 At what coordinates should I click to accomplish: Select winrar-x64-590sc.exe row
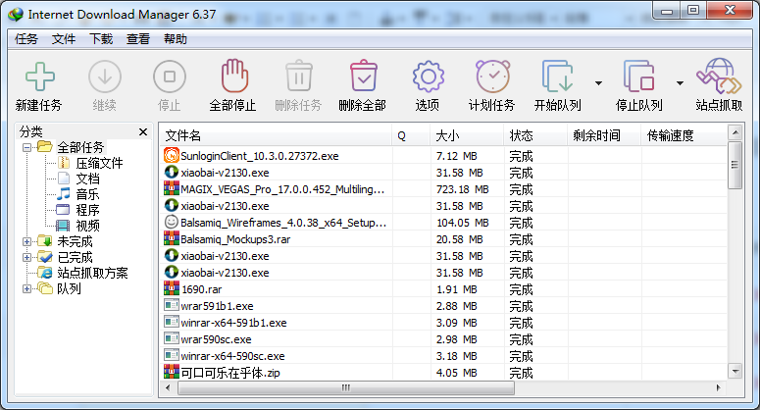coord(443,356)
